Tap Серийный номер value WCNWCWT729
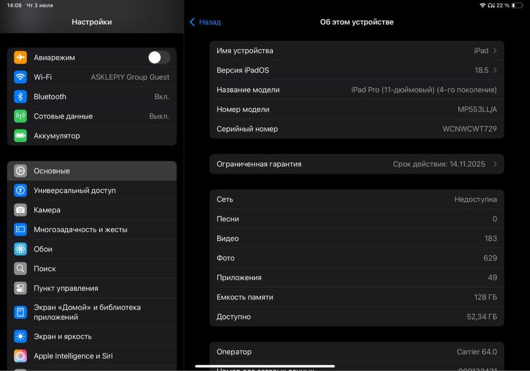 pyautogui.click(x=470, y=129)
